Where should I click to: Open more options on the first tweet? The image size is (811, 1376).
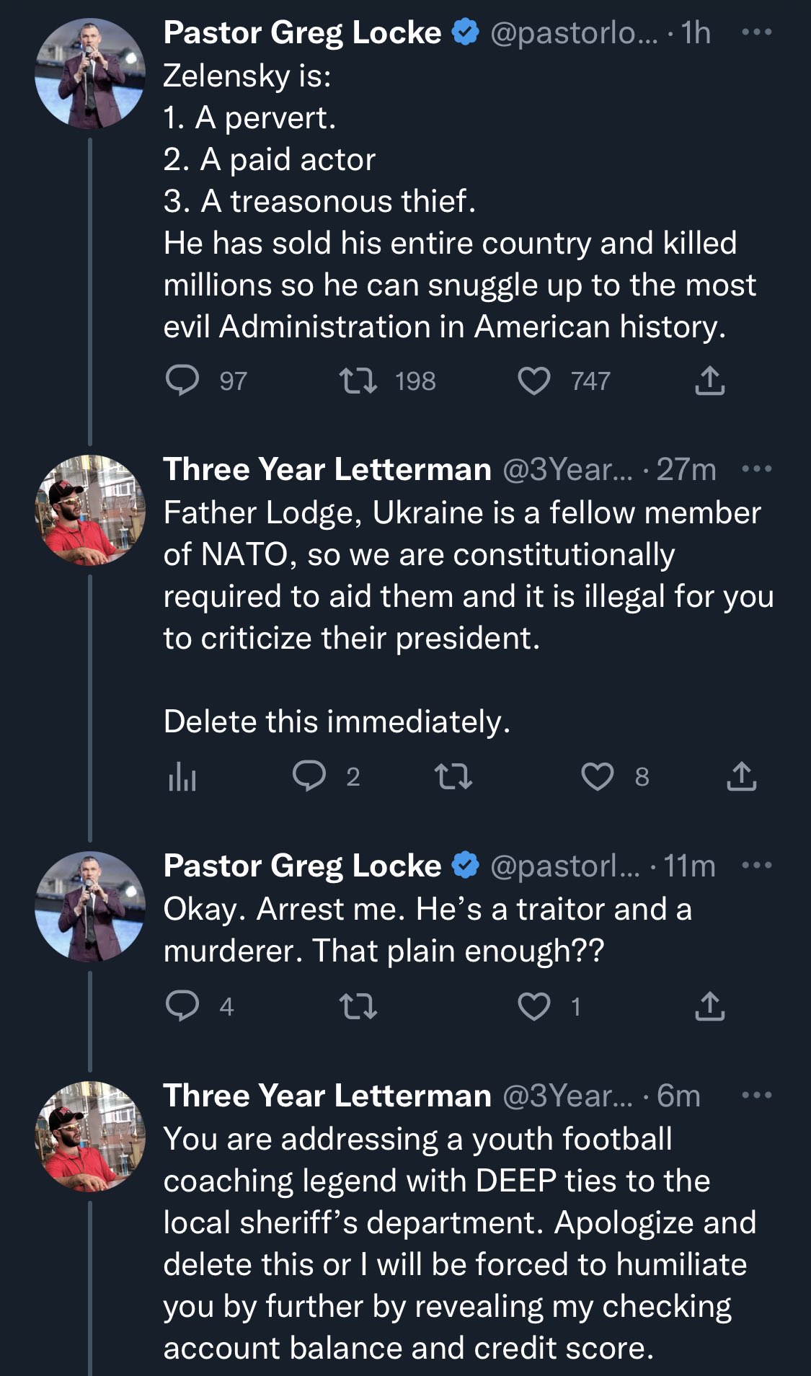click(x=756, y=32)
